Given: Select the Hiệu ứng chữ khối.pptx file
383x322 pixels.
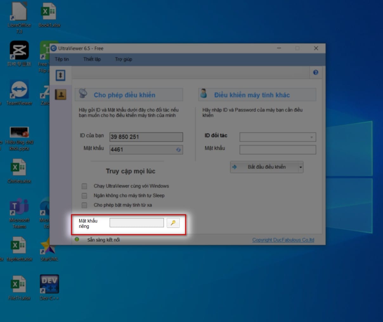Looking at the screenshot, I should 19,138.
